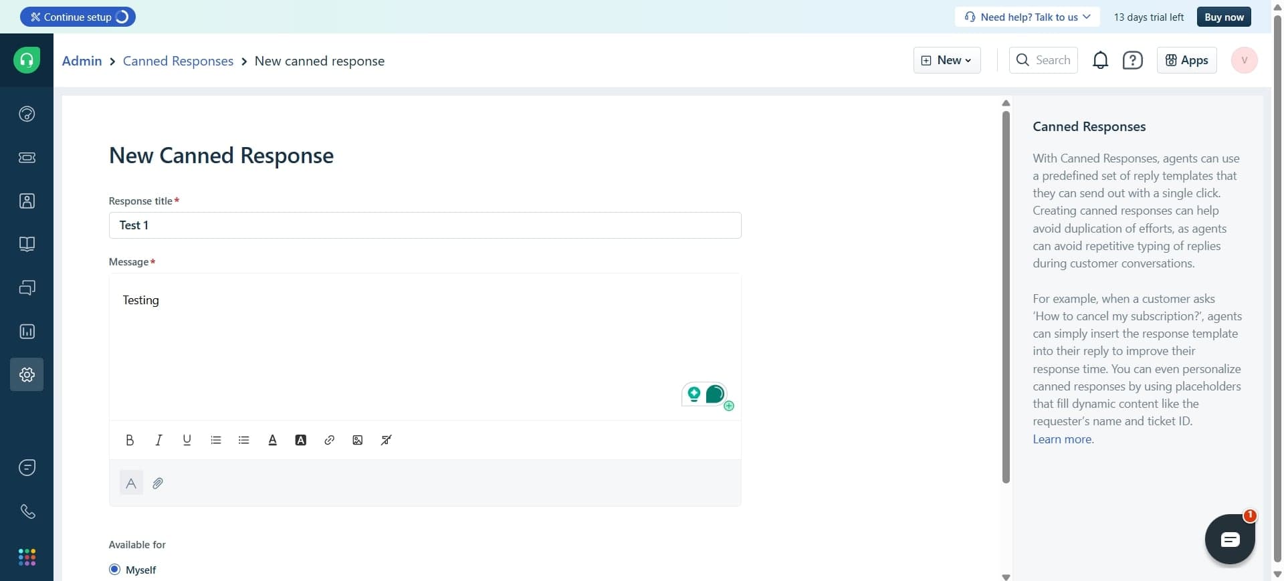
Task: Click the 13 days trial left text
Action: pyautogui.click(x=1148, y=17)
